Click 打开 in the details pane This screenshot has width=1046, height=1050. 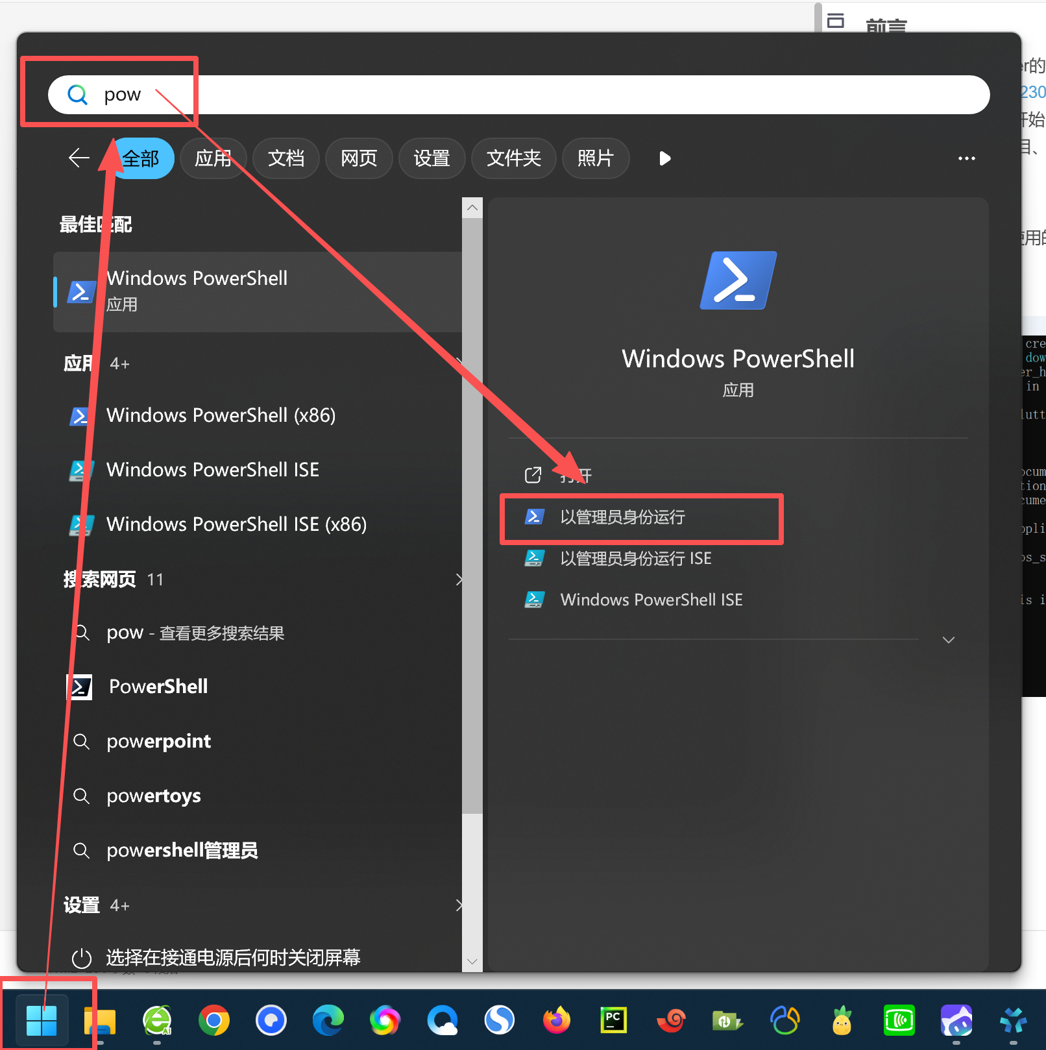tap(738, 476)
